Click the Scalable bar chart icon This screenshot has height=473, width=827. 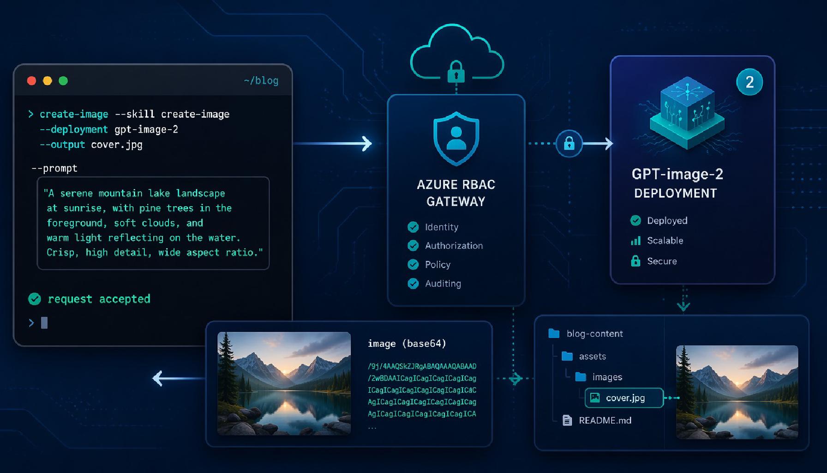[635, 241]
